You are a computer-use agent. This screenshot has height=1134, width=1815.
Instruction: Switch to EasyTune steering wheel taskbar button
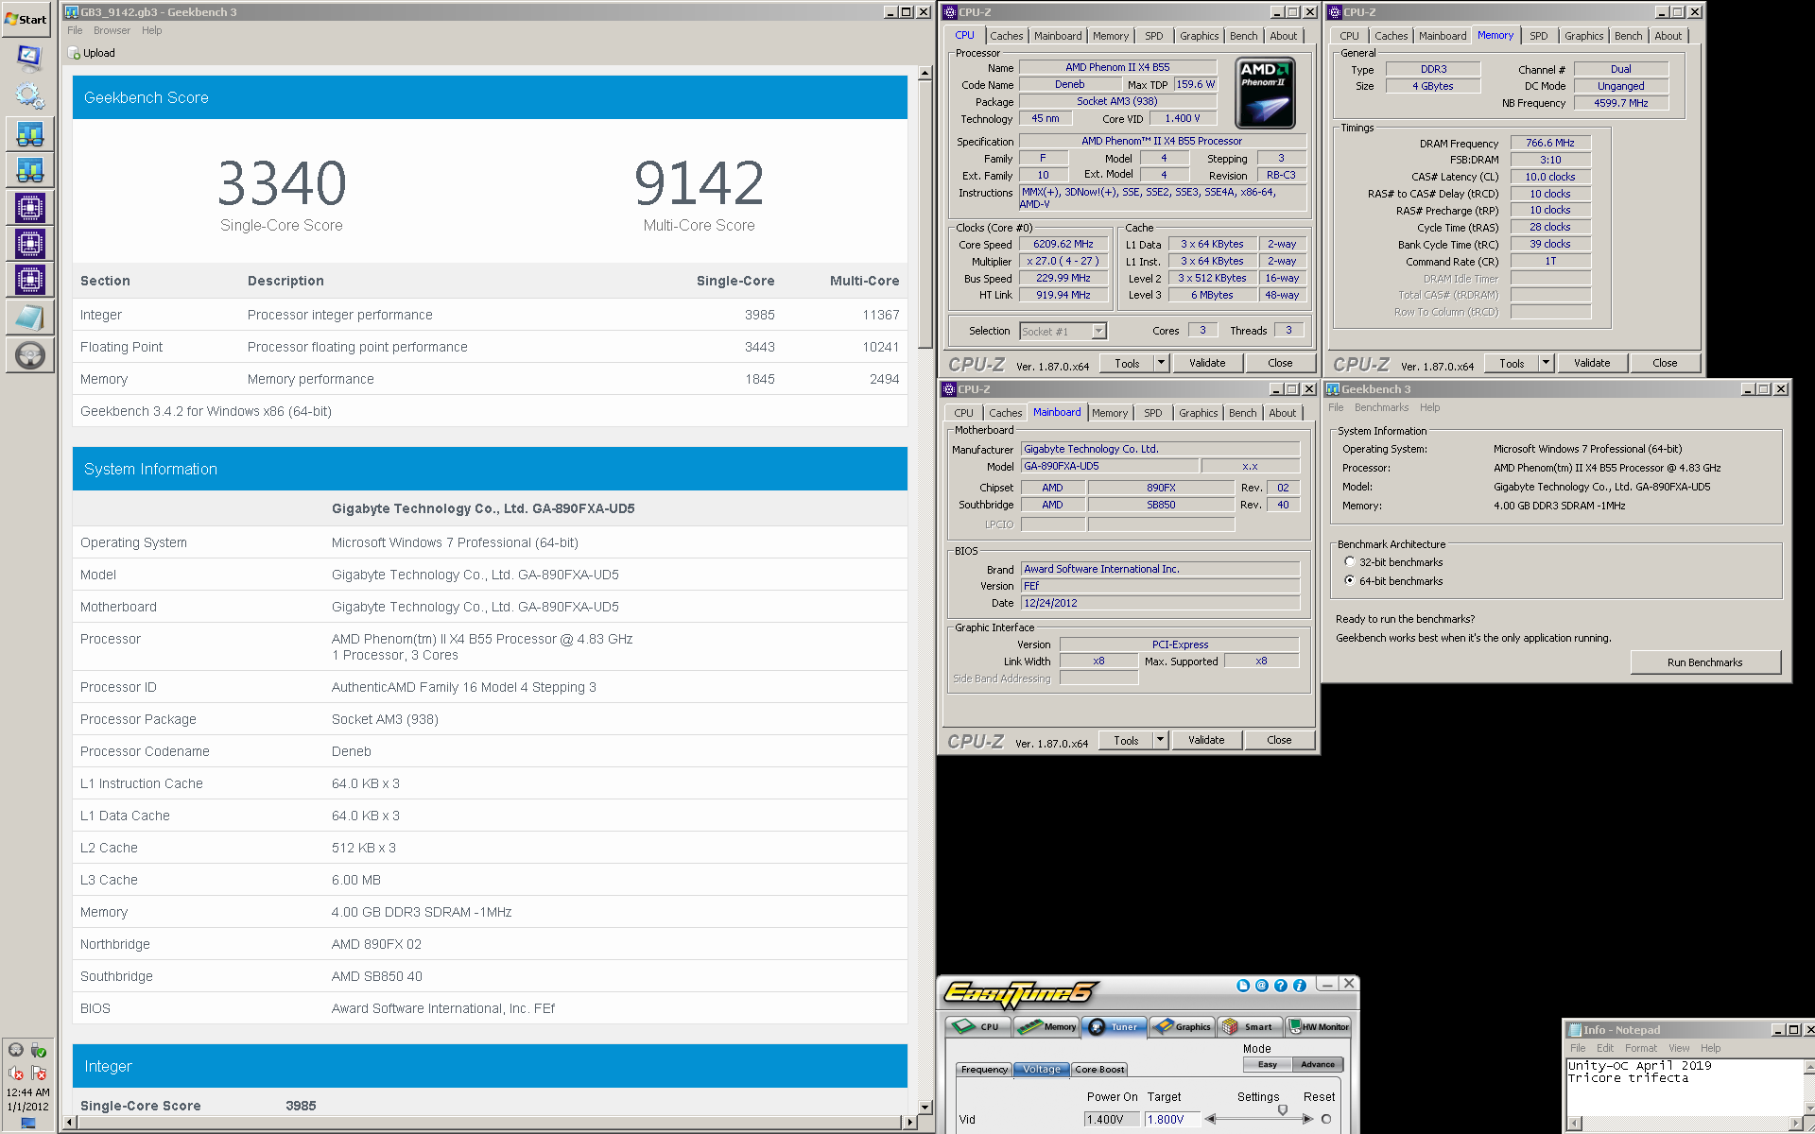click(29, 355)
